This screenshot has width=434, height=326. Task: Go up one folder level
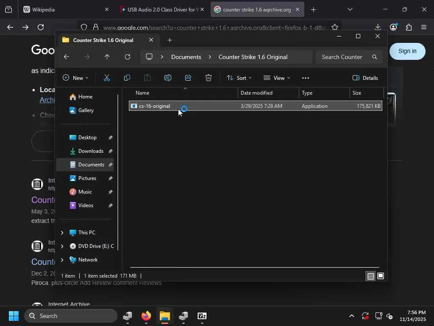pyautogui.click(x=107, y=57)
